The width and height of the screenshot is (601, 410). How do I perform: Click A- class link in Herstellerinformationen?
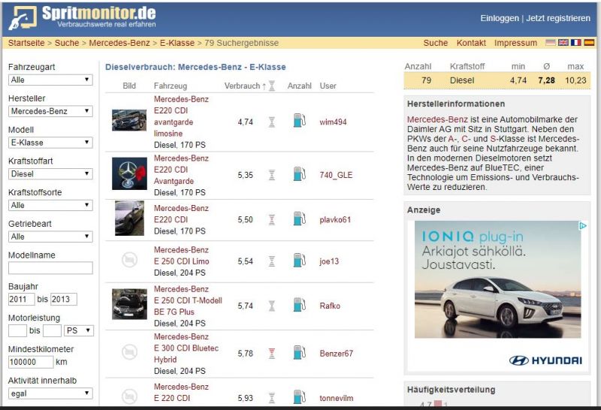[x=453, y=139]
